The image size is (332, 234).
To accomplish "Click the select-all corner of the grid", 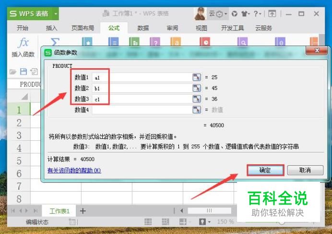I will coord(24,97).
